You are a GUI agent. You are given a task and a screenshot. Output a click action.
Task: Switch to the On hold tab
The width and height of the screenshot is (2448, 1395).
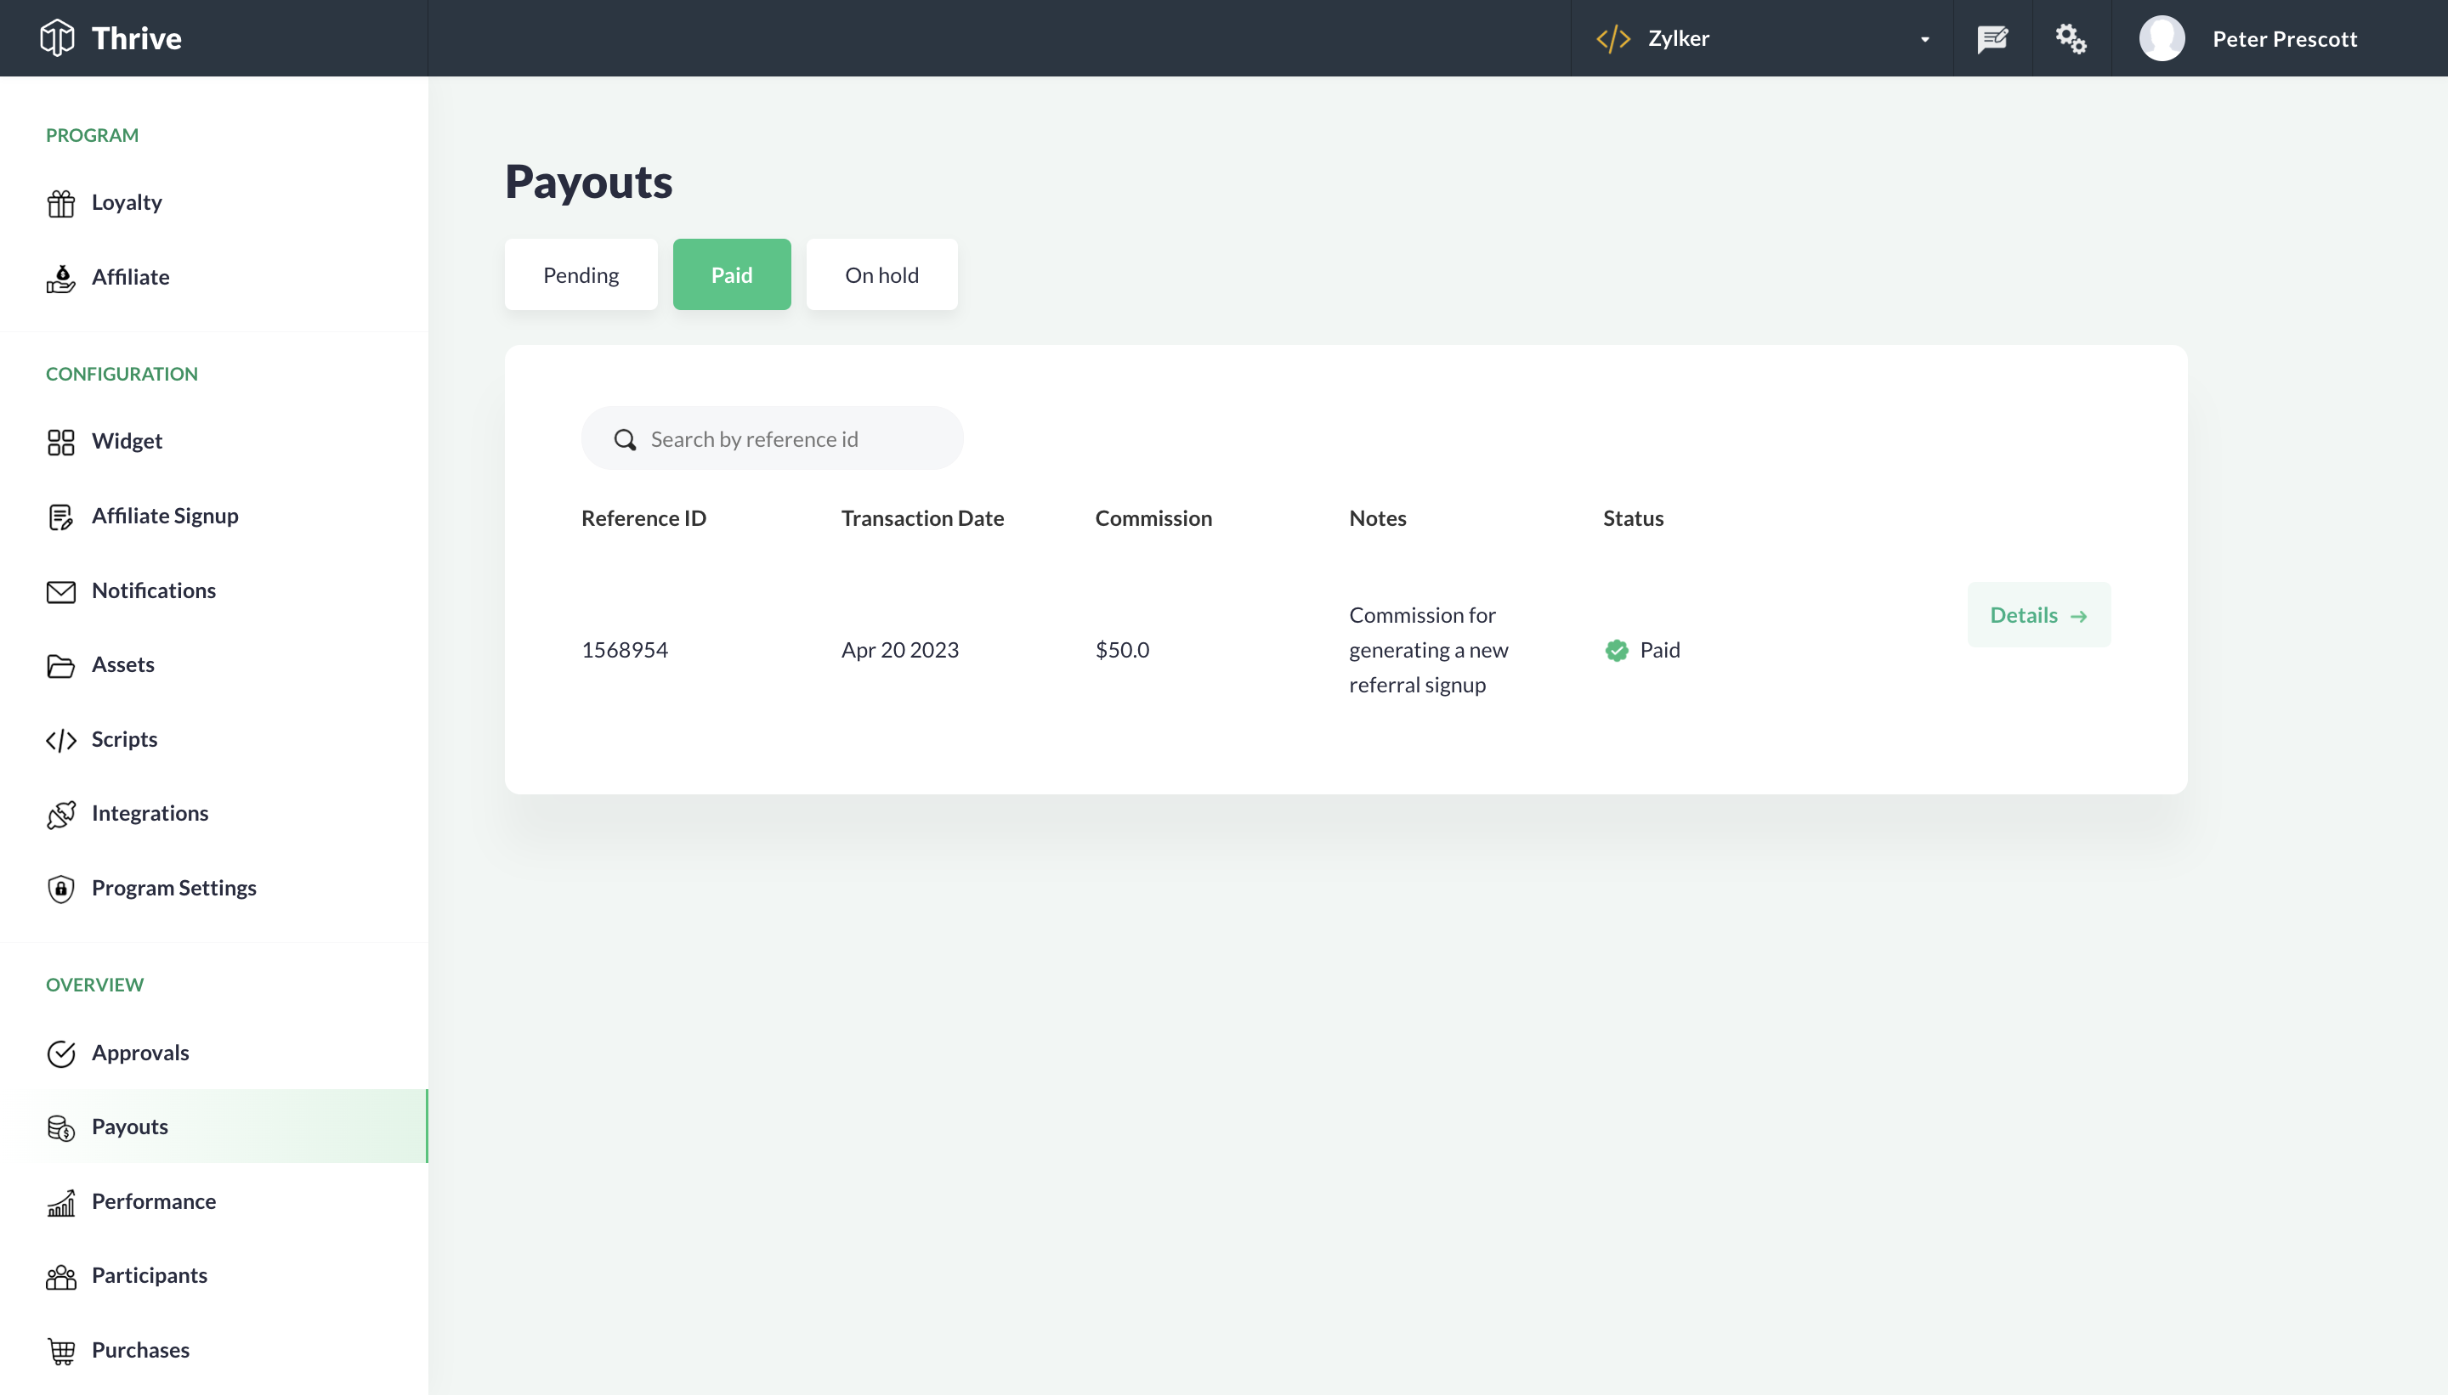point(881,275)
